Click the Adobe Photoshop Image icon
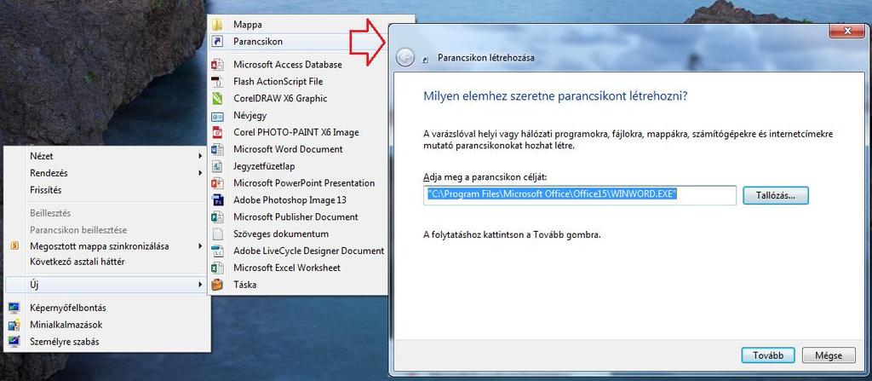Image resolution: width=872 pixels, height=381 pixels. [217, 200]
